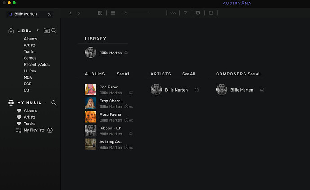Open the sort order control
310x190 pixels.
[173, 13]
